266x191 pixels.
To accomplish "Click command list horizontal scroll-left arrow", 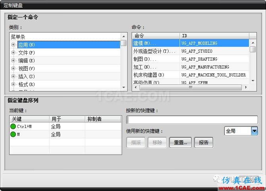I will [135, 87].
